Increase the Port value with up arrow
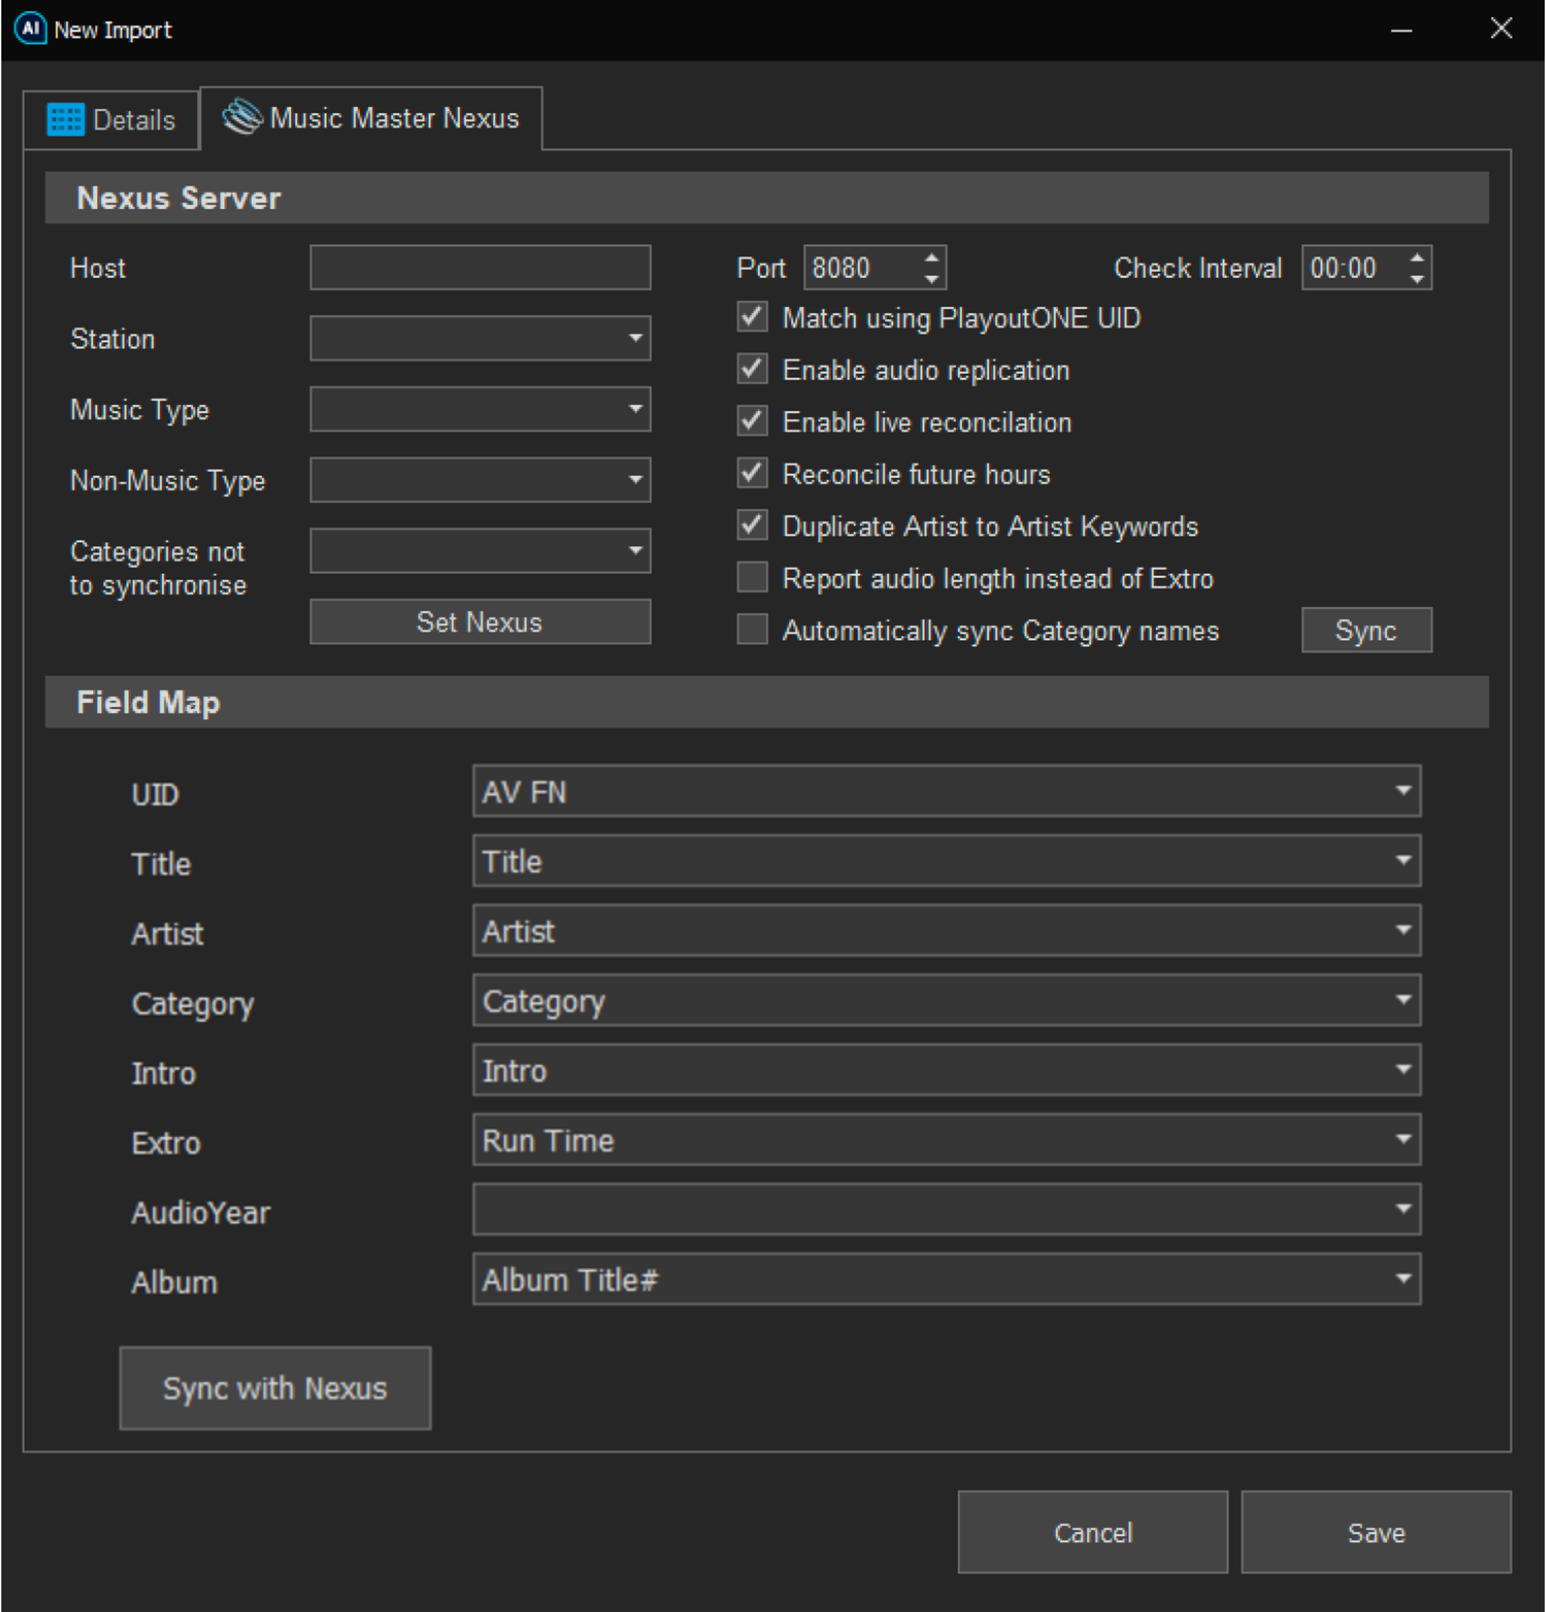 tap(931, 257)
